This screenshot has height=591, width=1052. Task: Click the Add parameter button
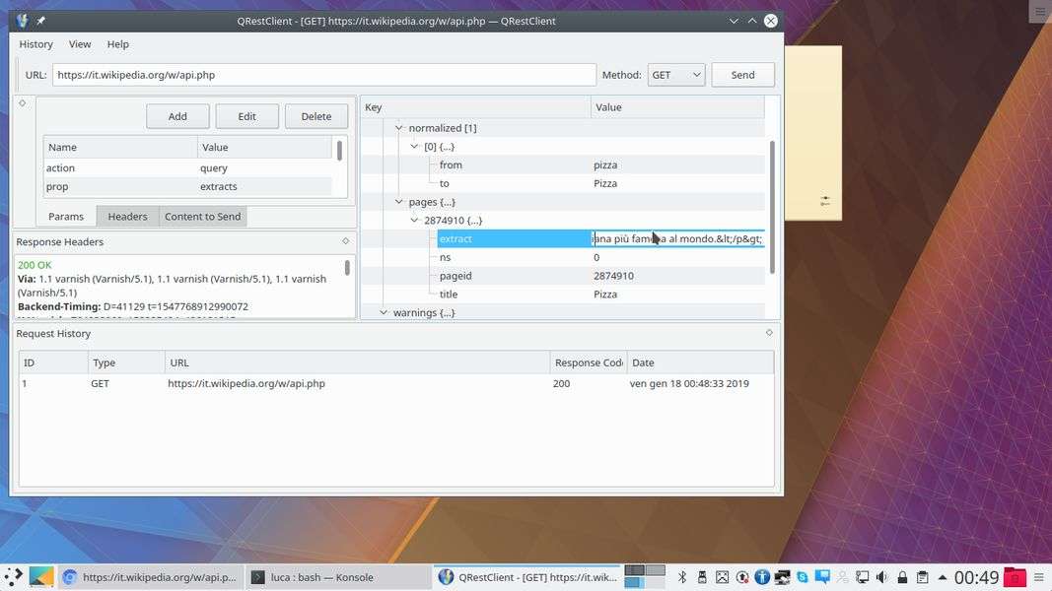click(x=177, y=116)
